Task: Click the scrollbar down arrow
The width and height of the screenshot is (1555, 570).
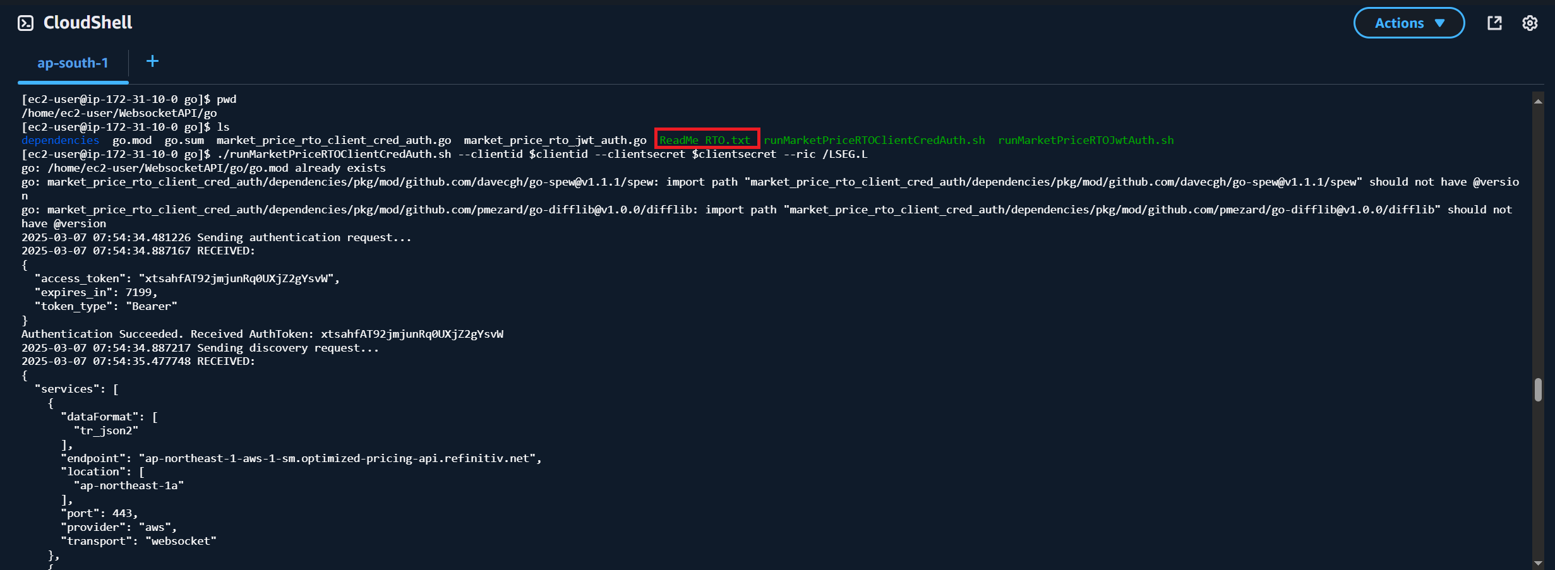Action: click(1538, 563)
